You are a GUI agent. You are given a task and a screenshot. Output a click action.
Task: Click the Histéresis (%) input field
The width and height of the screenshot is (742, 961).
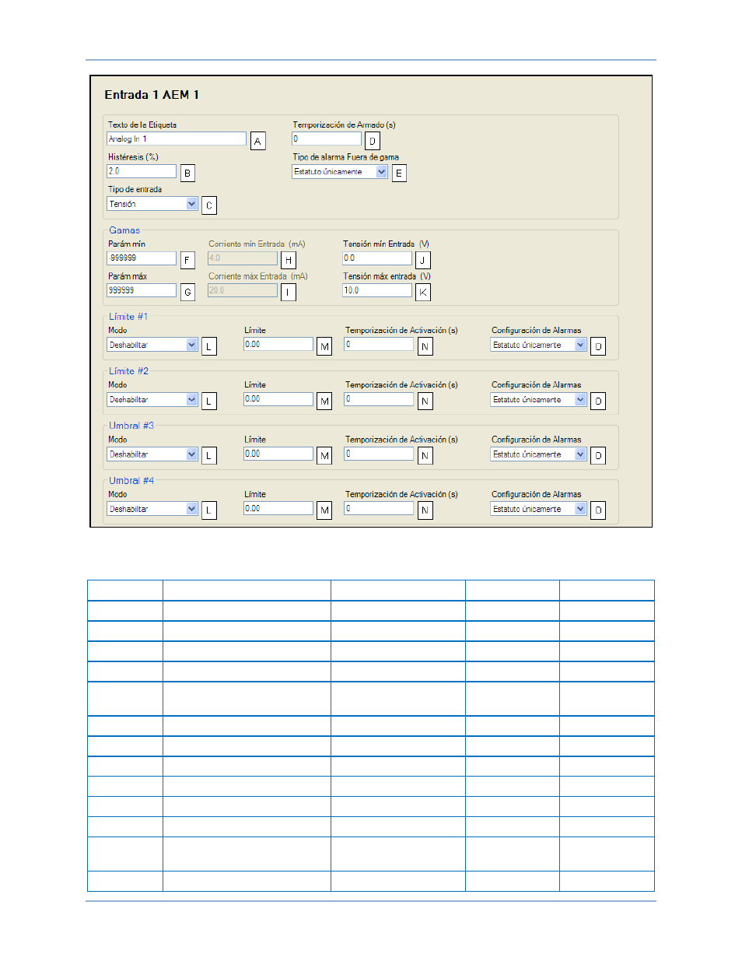[x=142, y=171]
